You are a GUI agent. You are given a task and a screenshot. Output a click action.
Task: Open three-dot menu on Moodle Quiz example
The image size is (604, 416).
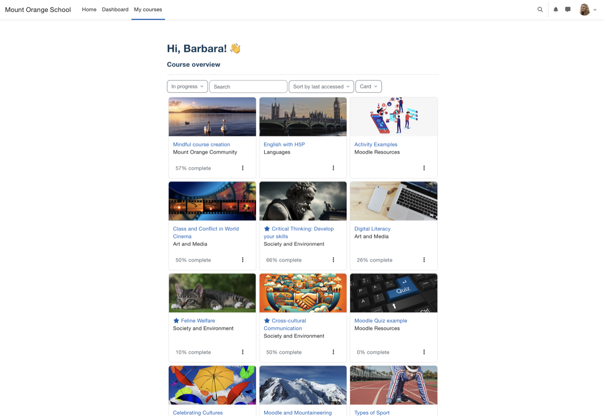coord(424,352)
